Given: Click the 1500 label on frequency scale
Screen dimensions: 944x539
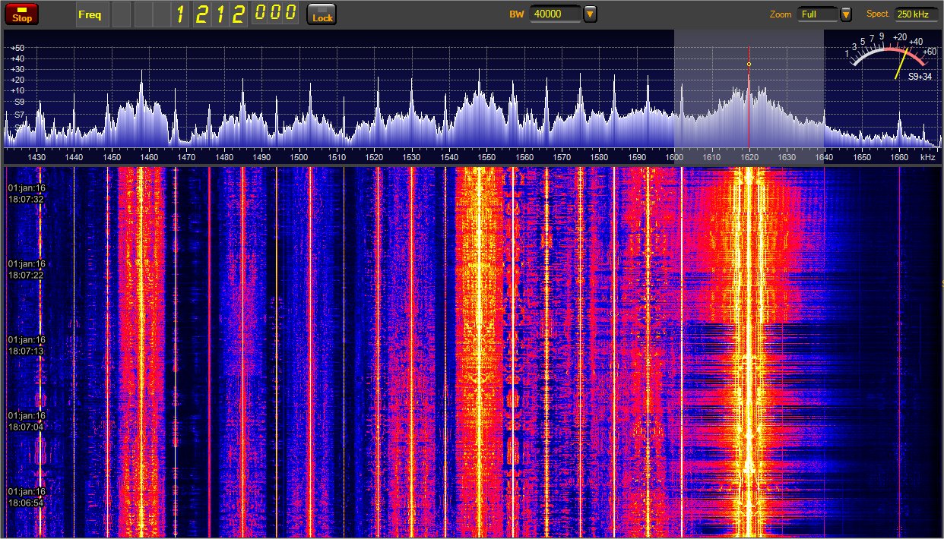Looking at the screenshot, I should coord(299,157).
